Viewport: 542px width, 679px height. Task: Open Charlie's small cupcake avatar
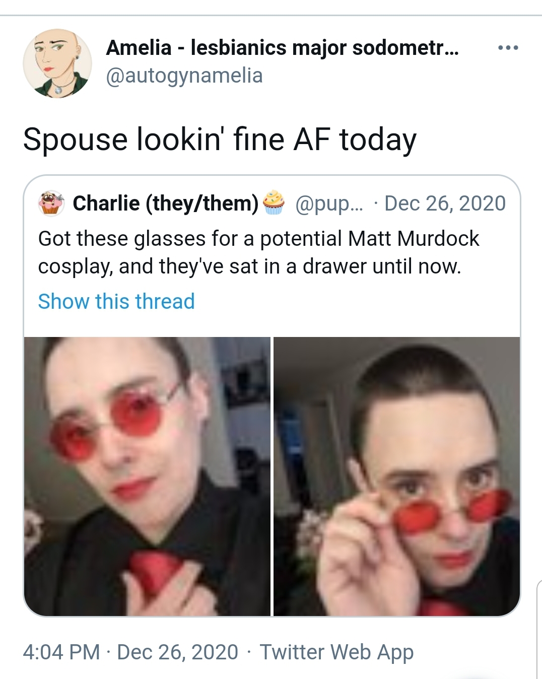tap(51, 203)
